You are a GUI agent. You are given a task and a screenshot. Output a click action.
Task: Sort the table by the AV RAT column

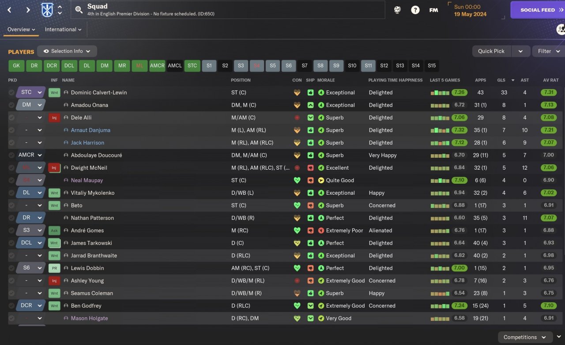[x=551, y=80]
